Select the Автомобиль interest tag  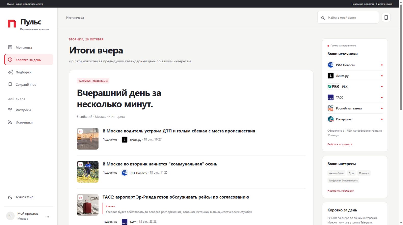(x=336, y=173)
